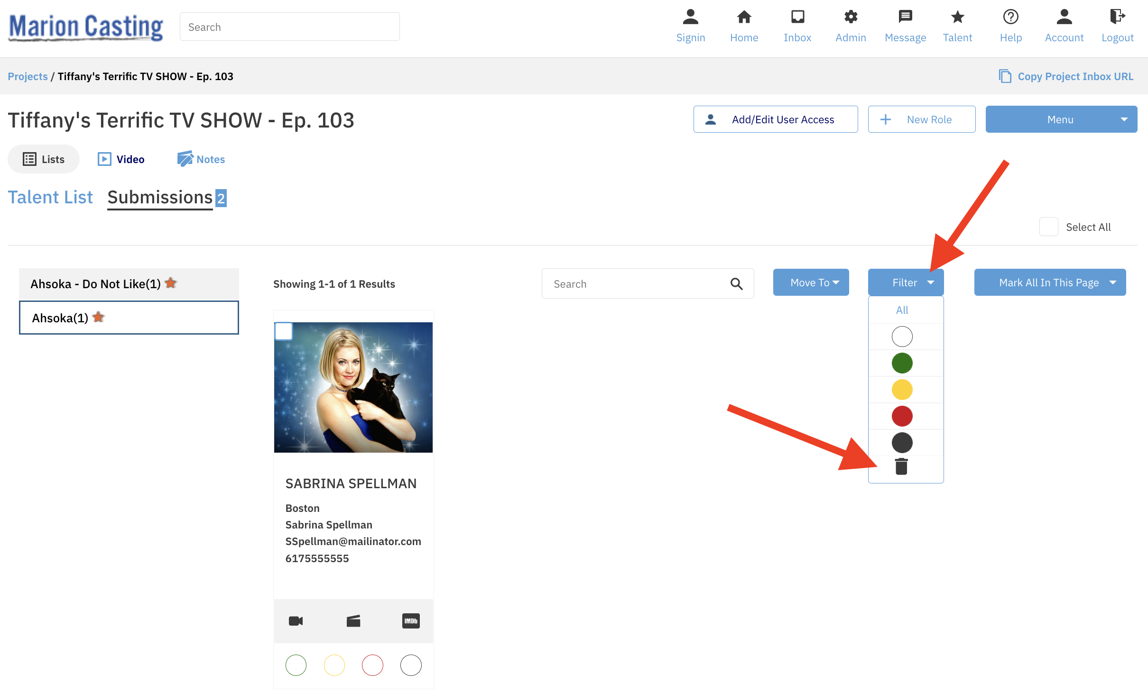1148x692 pixels.
Task: Select trash can in Filter dropdown
Action: tap(901, 466)
